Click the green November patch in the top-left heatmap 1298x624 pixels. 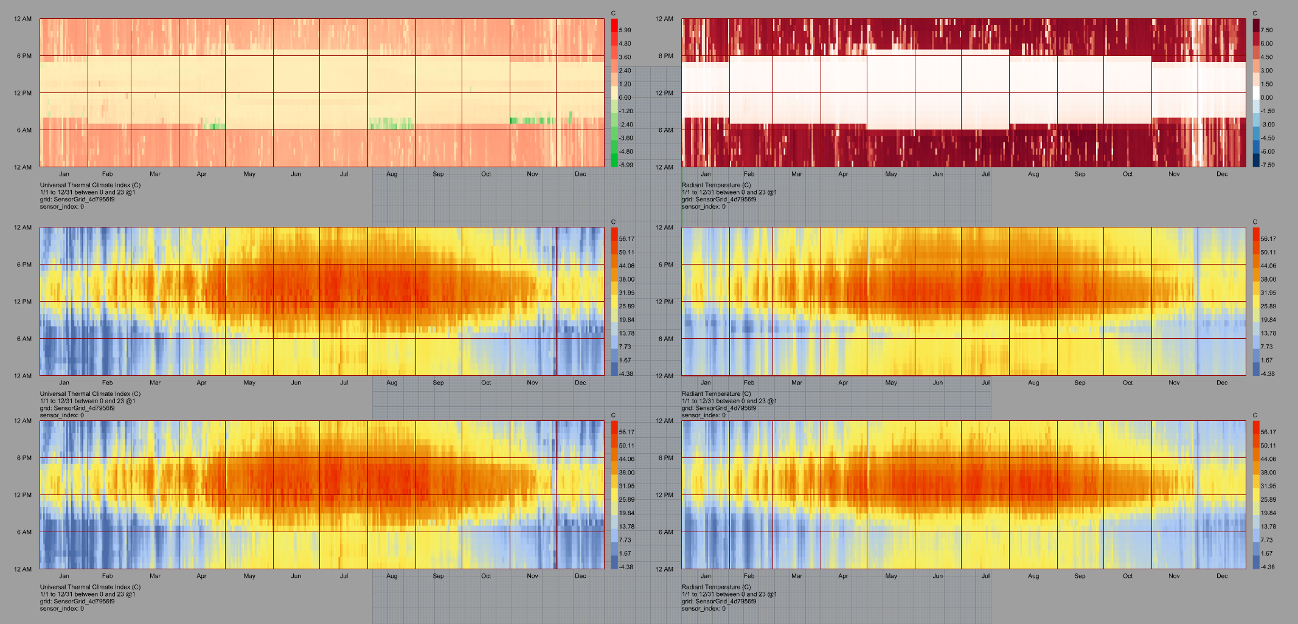coord(532,120)
